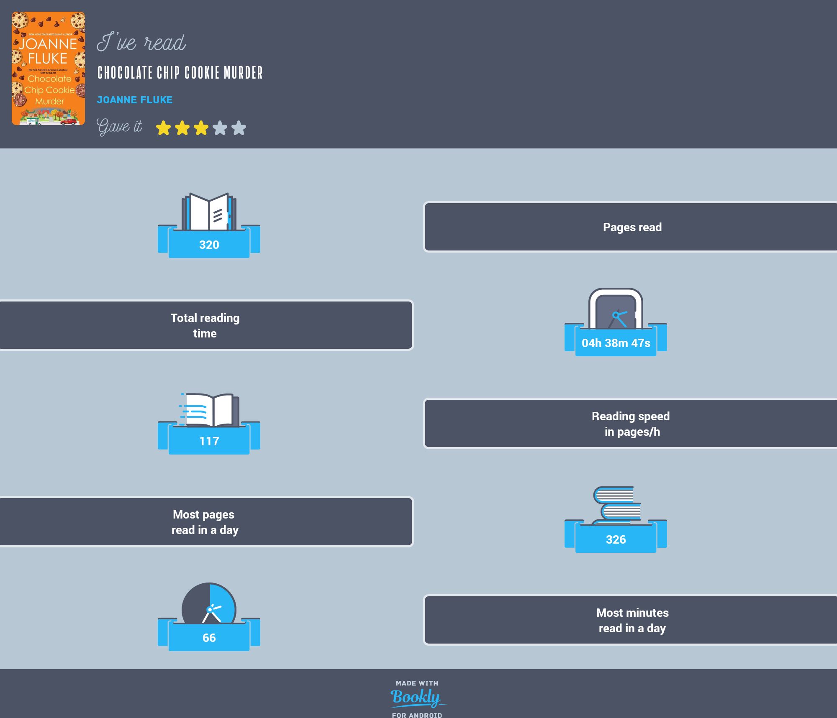
Task: Select the second yellow rating star
Action: (x=182, y=128)
